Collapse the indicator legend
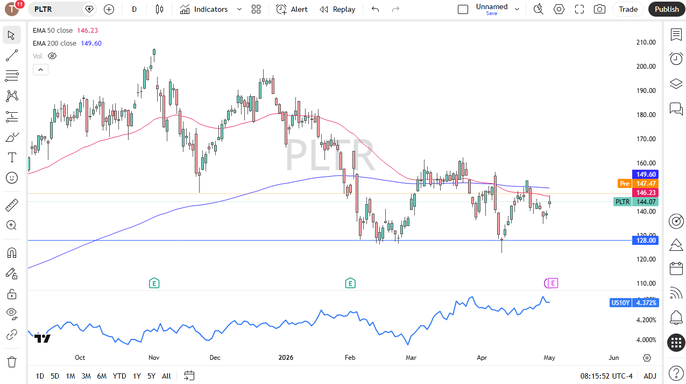The image size is (686, 384). coord(40,69)
